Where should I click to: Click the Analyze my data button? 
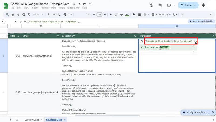(x=196, y=112)
